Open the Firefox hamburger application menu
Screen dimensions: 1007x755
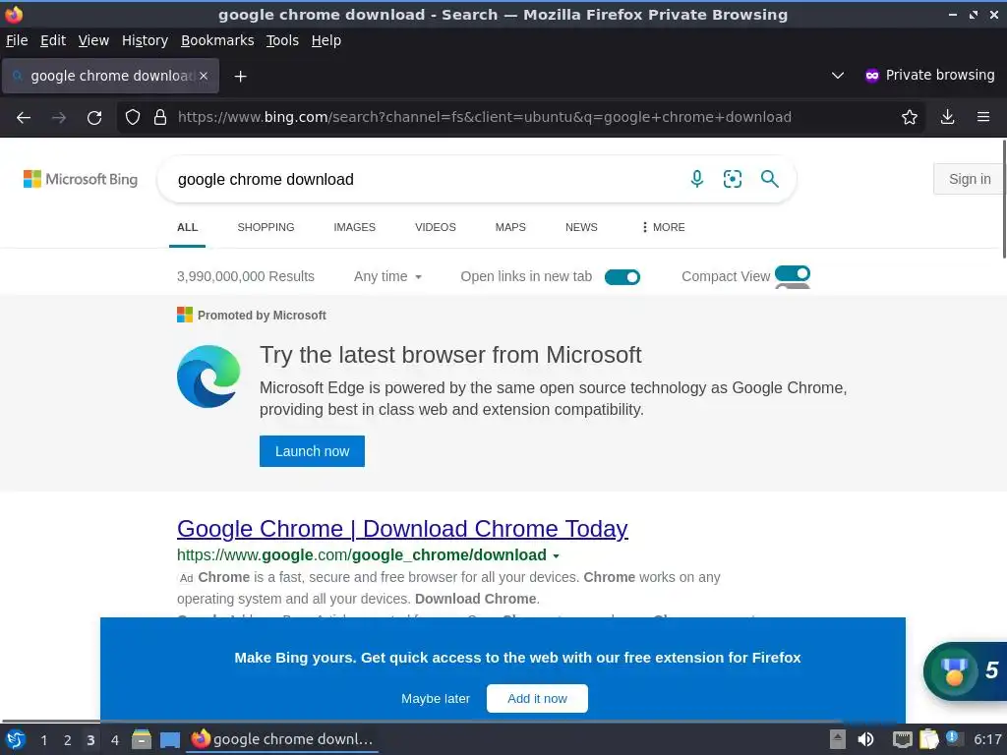coord(983,117)
